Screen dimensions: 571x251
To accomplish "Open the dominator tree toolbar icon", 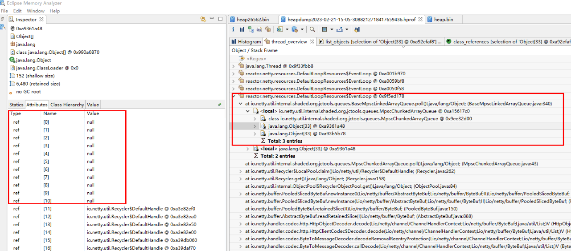I will click(x=251, y=29).
